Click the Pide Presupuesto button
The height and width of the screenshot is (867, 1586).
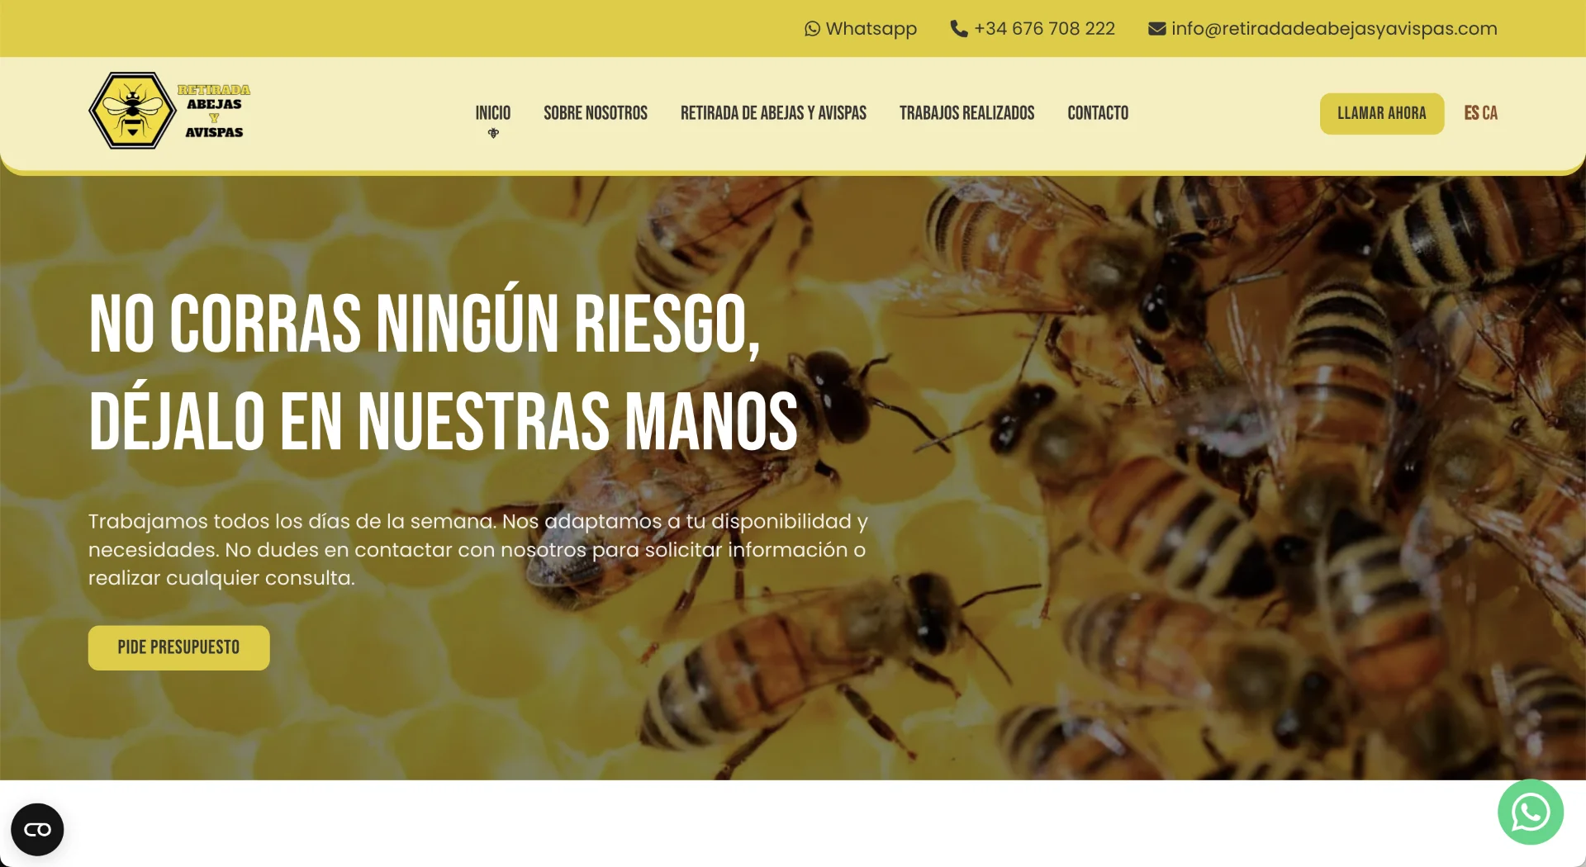coord(178,647)
